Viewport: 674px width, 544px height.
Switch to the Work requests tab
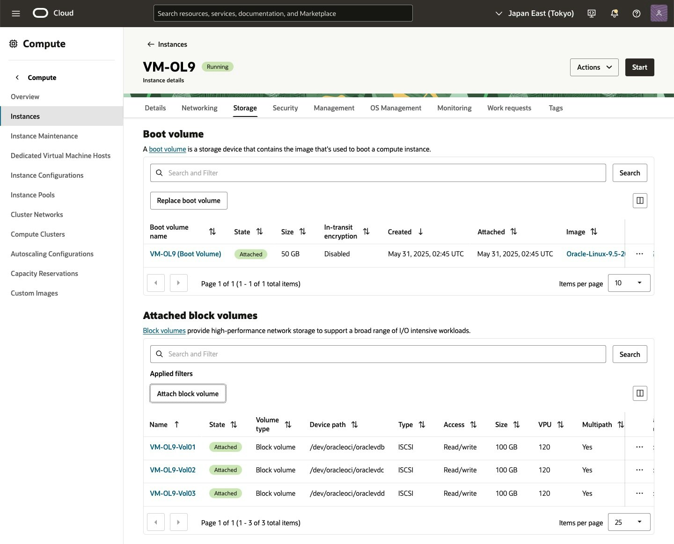coord(509,108)
